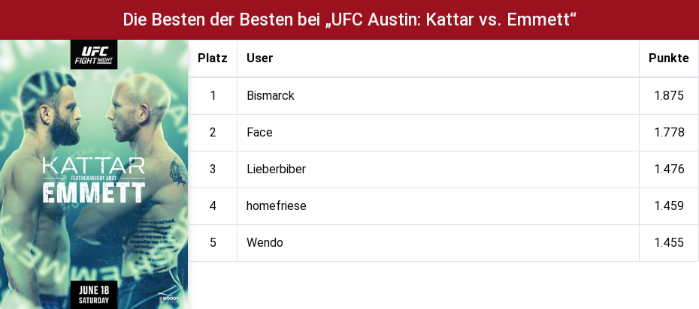Click the red title banner heading
The image size is (699, 309).
click(349, 19)
